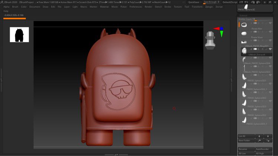Toggle visibility eye of Pirate Visor
278x156 pixels.
point(270,32)
